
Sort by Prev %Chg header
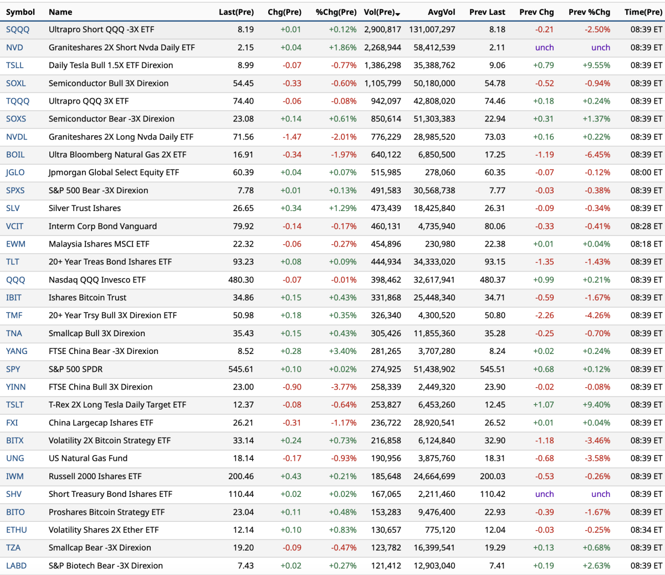(x=589, y=12)
